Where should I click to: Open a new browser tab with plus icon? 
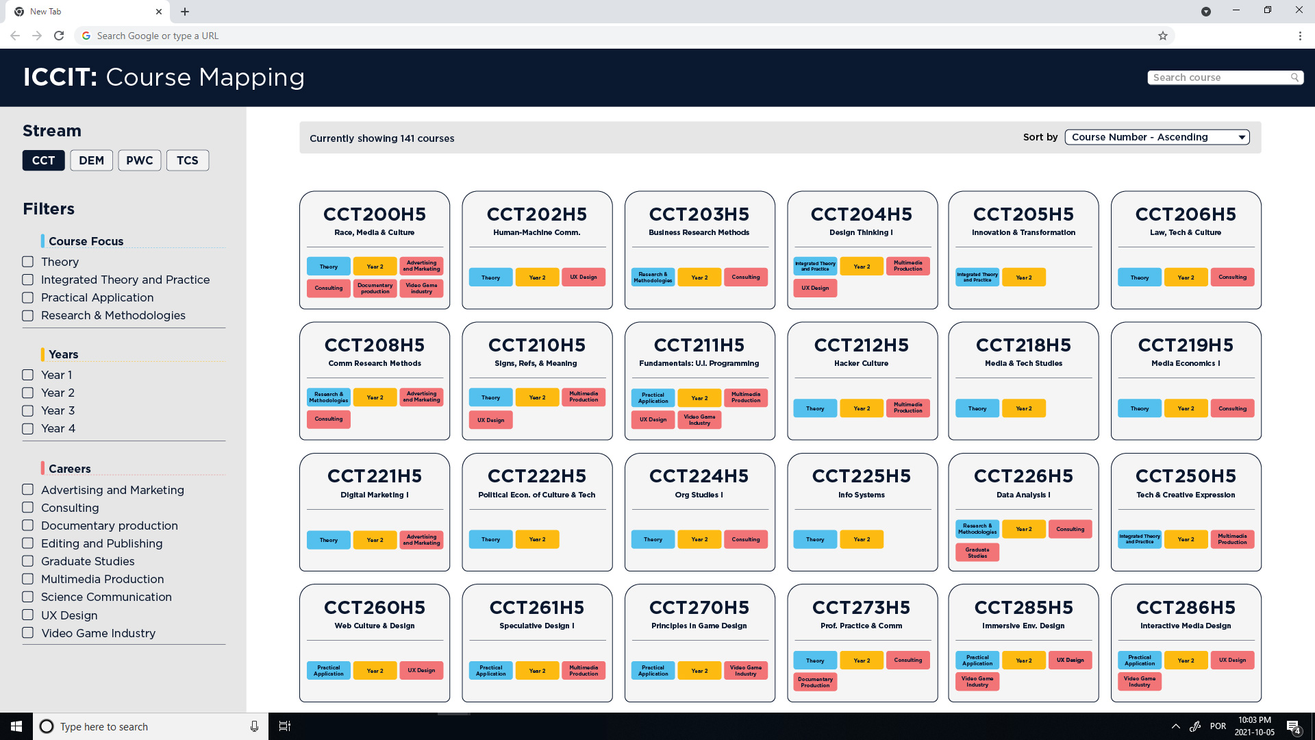[185, 12]
